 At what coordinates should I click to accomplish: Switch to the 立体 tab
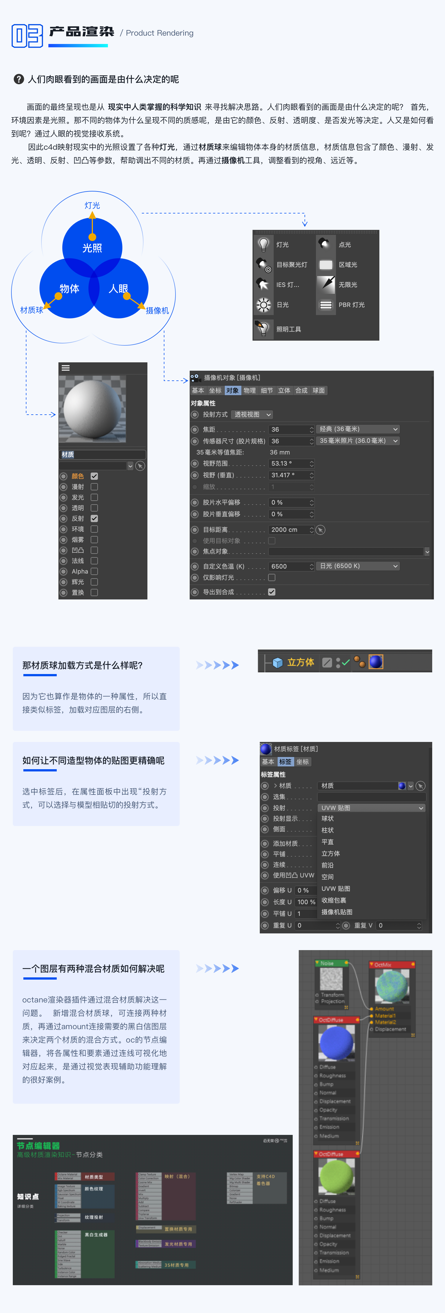[x=284, y=390]
